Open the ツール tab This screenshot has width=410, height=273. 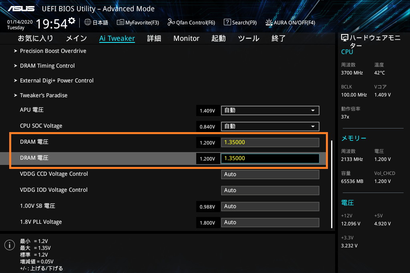(249, 38)
